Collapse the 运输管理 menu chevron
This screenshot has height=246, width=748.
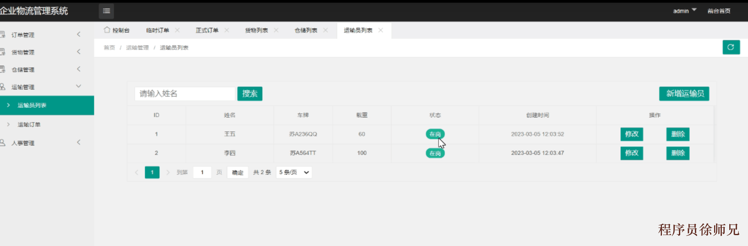pos(78,86)
